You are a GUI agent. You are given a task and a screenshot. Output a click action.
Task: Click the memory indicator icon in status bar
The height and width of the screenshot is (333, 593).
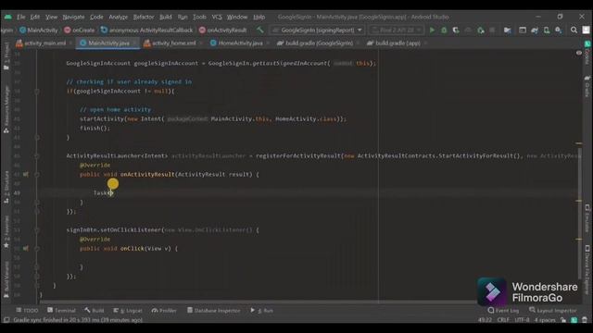[x=574, y=320]
